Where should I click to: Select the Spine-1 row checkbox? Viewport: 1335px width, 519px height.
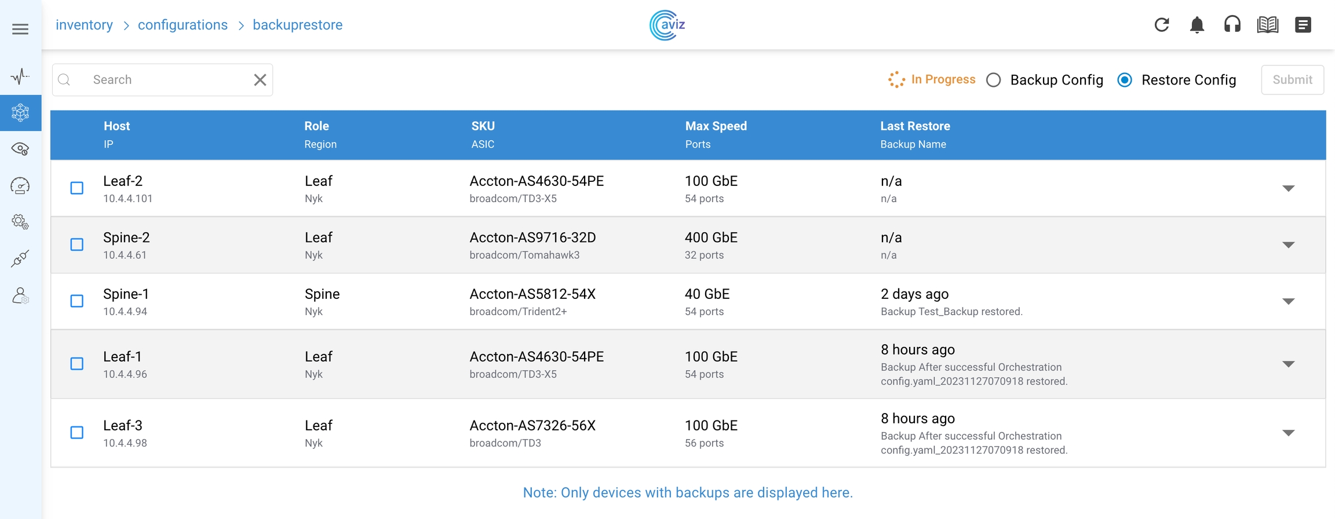pos(77,301)
